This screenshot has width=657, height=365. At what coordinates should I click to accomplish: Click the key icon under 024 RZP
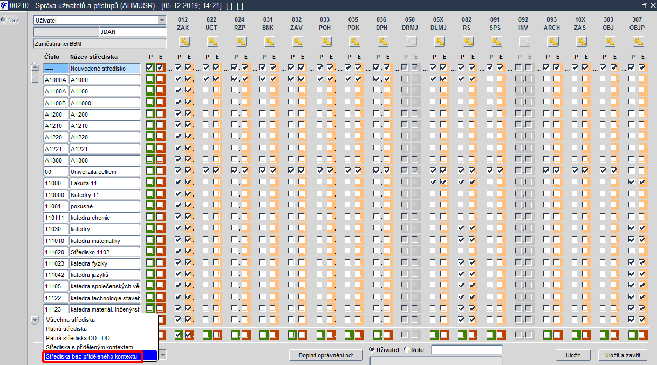(241, 41)
